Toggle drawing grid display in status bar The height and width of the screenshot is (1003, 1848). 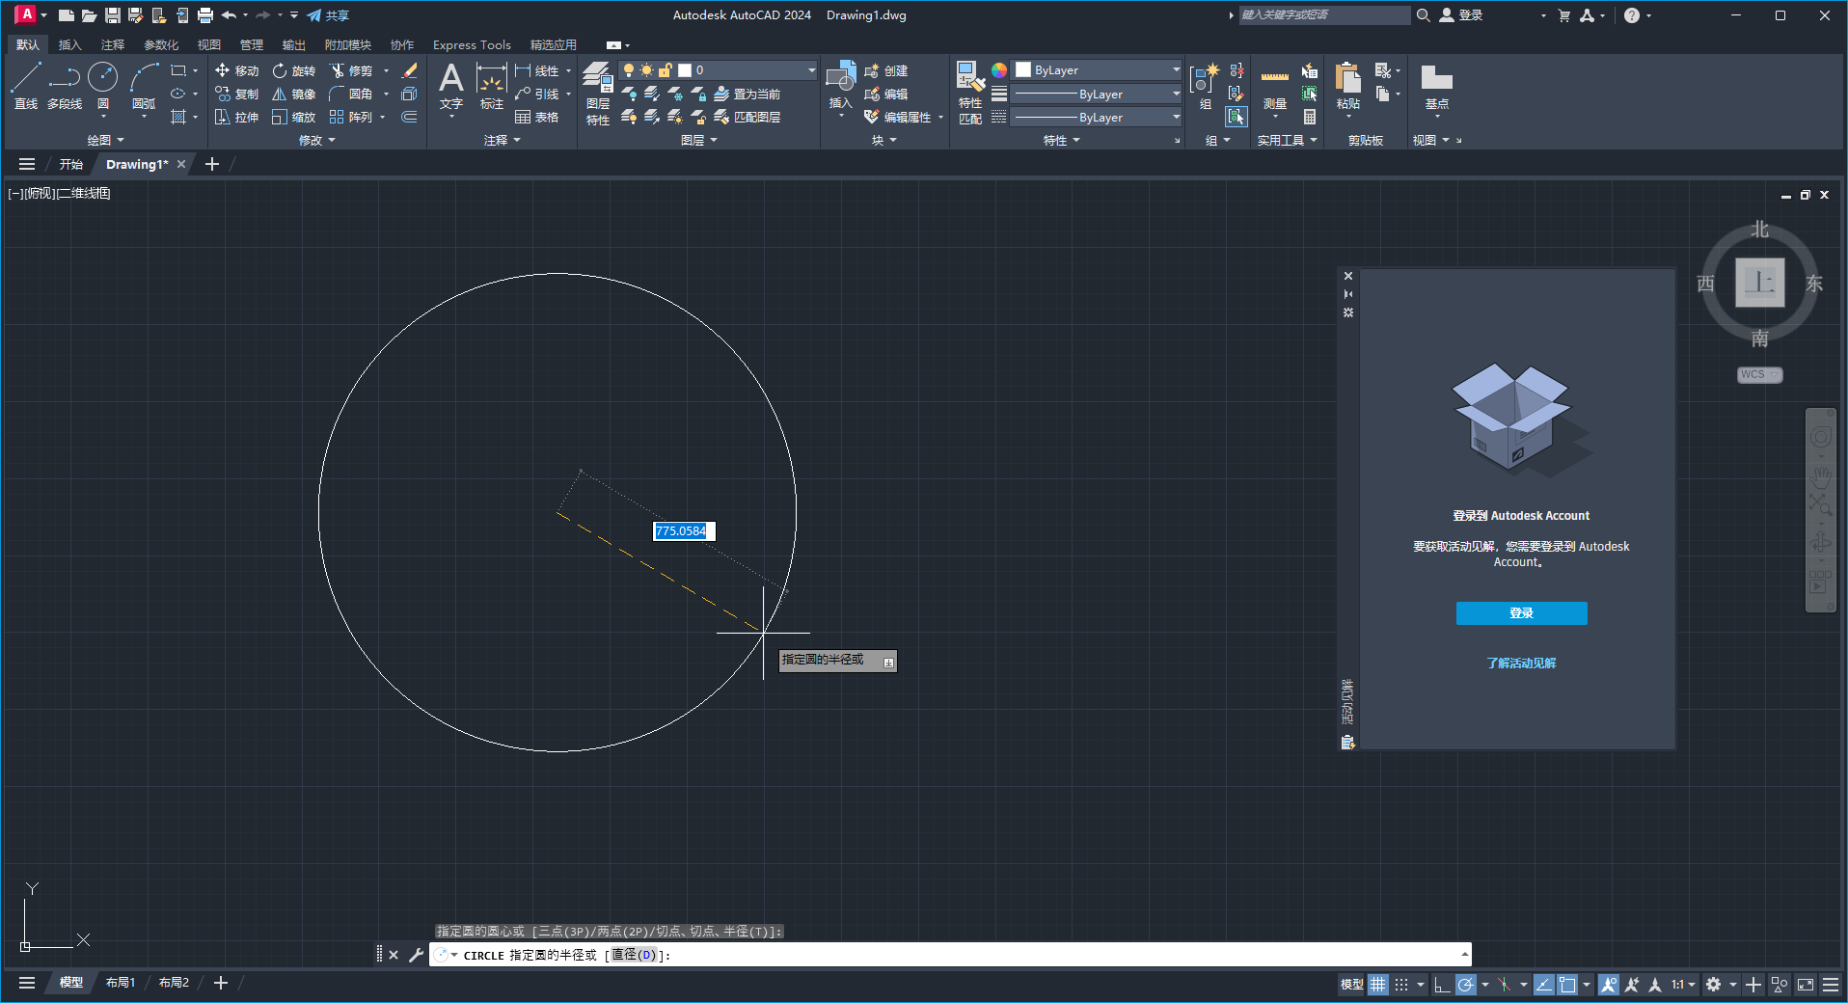(x=1378, y=985)
